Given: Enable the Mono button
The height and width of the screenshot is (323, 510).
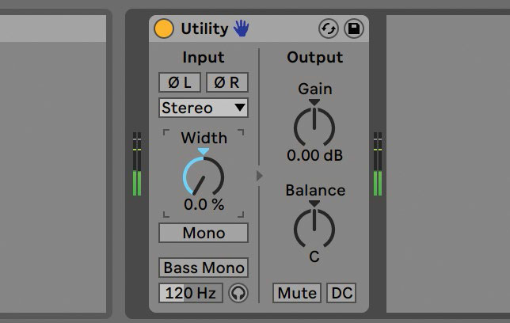Looking at the screenshot, I should pyautogui.click(x=204, y=233).
